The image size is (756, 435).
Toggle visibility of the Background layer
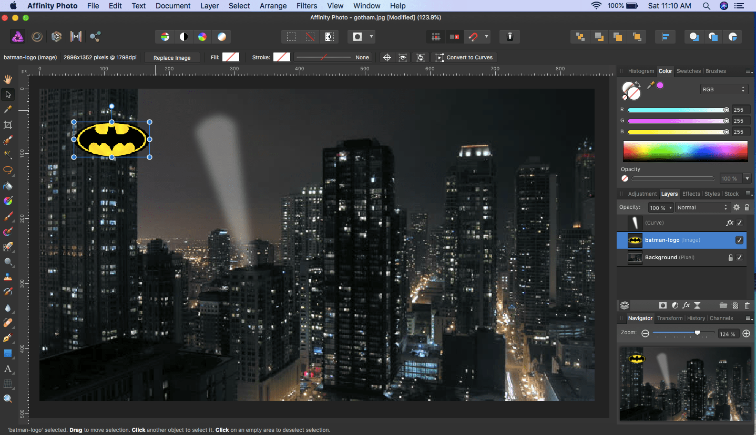[739, 258]
